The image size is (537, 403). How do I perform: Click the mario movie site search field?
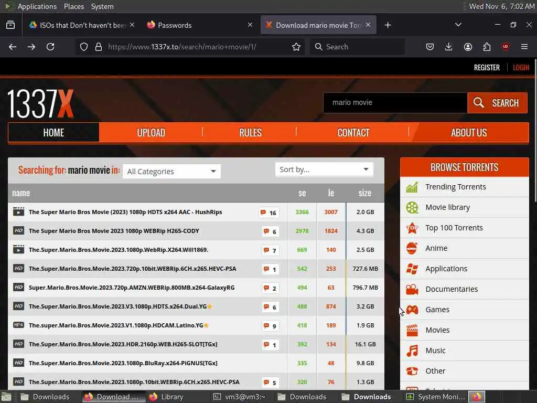click(395, 103)
